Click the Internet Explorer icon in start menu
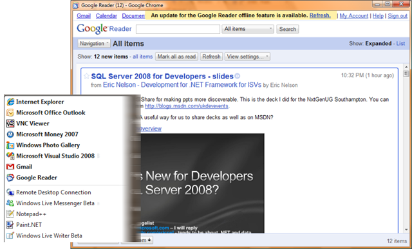This screenshot has height=249, width=412. [x=10, y=102]
